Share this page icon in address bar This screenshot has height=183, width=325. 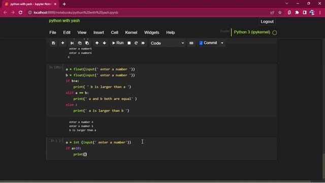click(272, 13)
